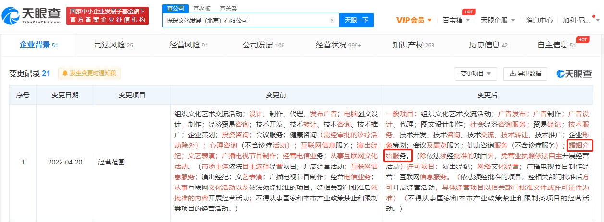The height and width of the screenshot is (222, 604).
Task: Open the 司法风险 tab
Action: pos(113,45)
